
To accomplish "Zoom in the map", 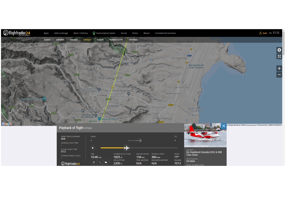I will click(x=279, y=68).
